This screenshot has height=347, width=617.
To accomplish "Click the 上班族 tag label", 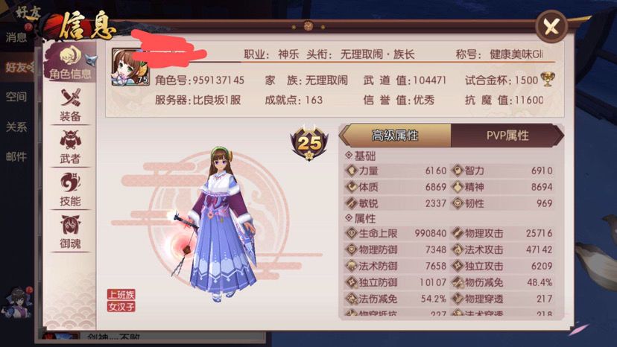I will (121, 294).
